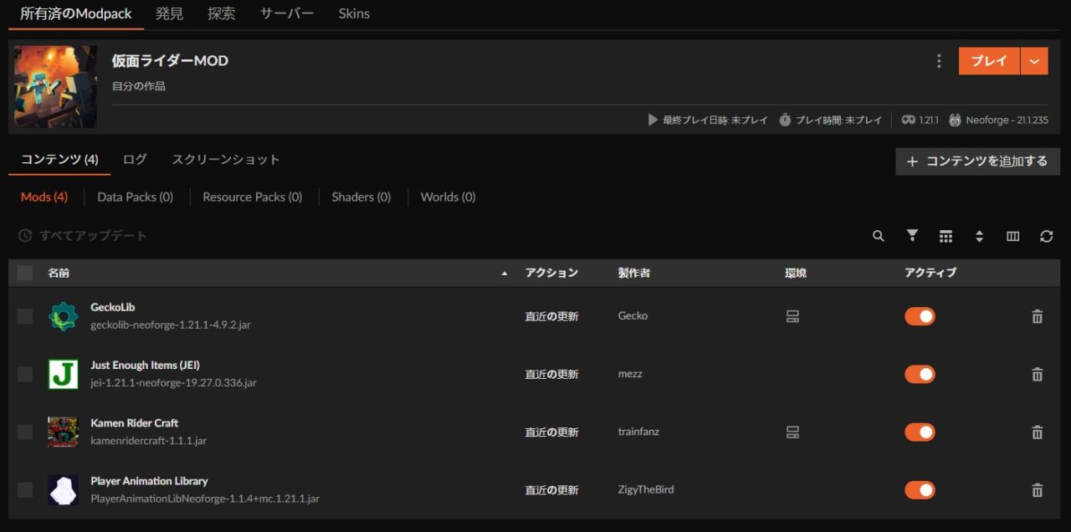Open the column settings icon
This screenshot has height=532, width=1071.
(1012, 237)
